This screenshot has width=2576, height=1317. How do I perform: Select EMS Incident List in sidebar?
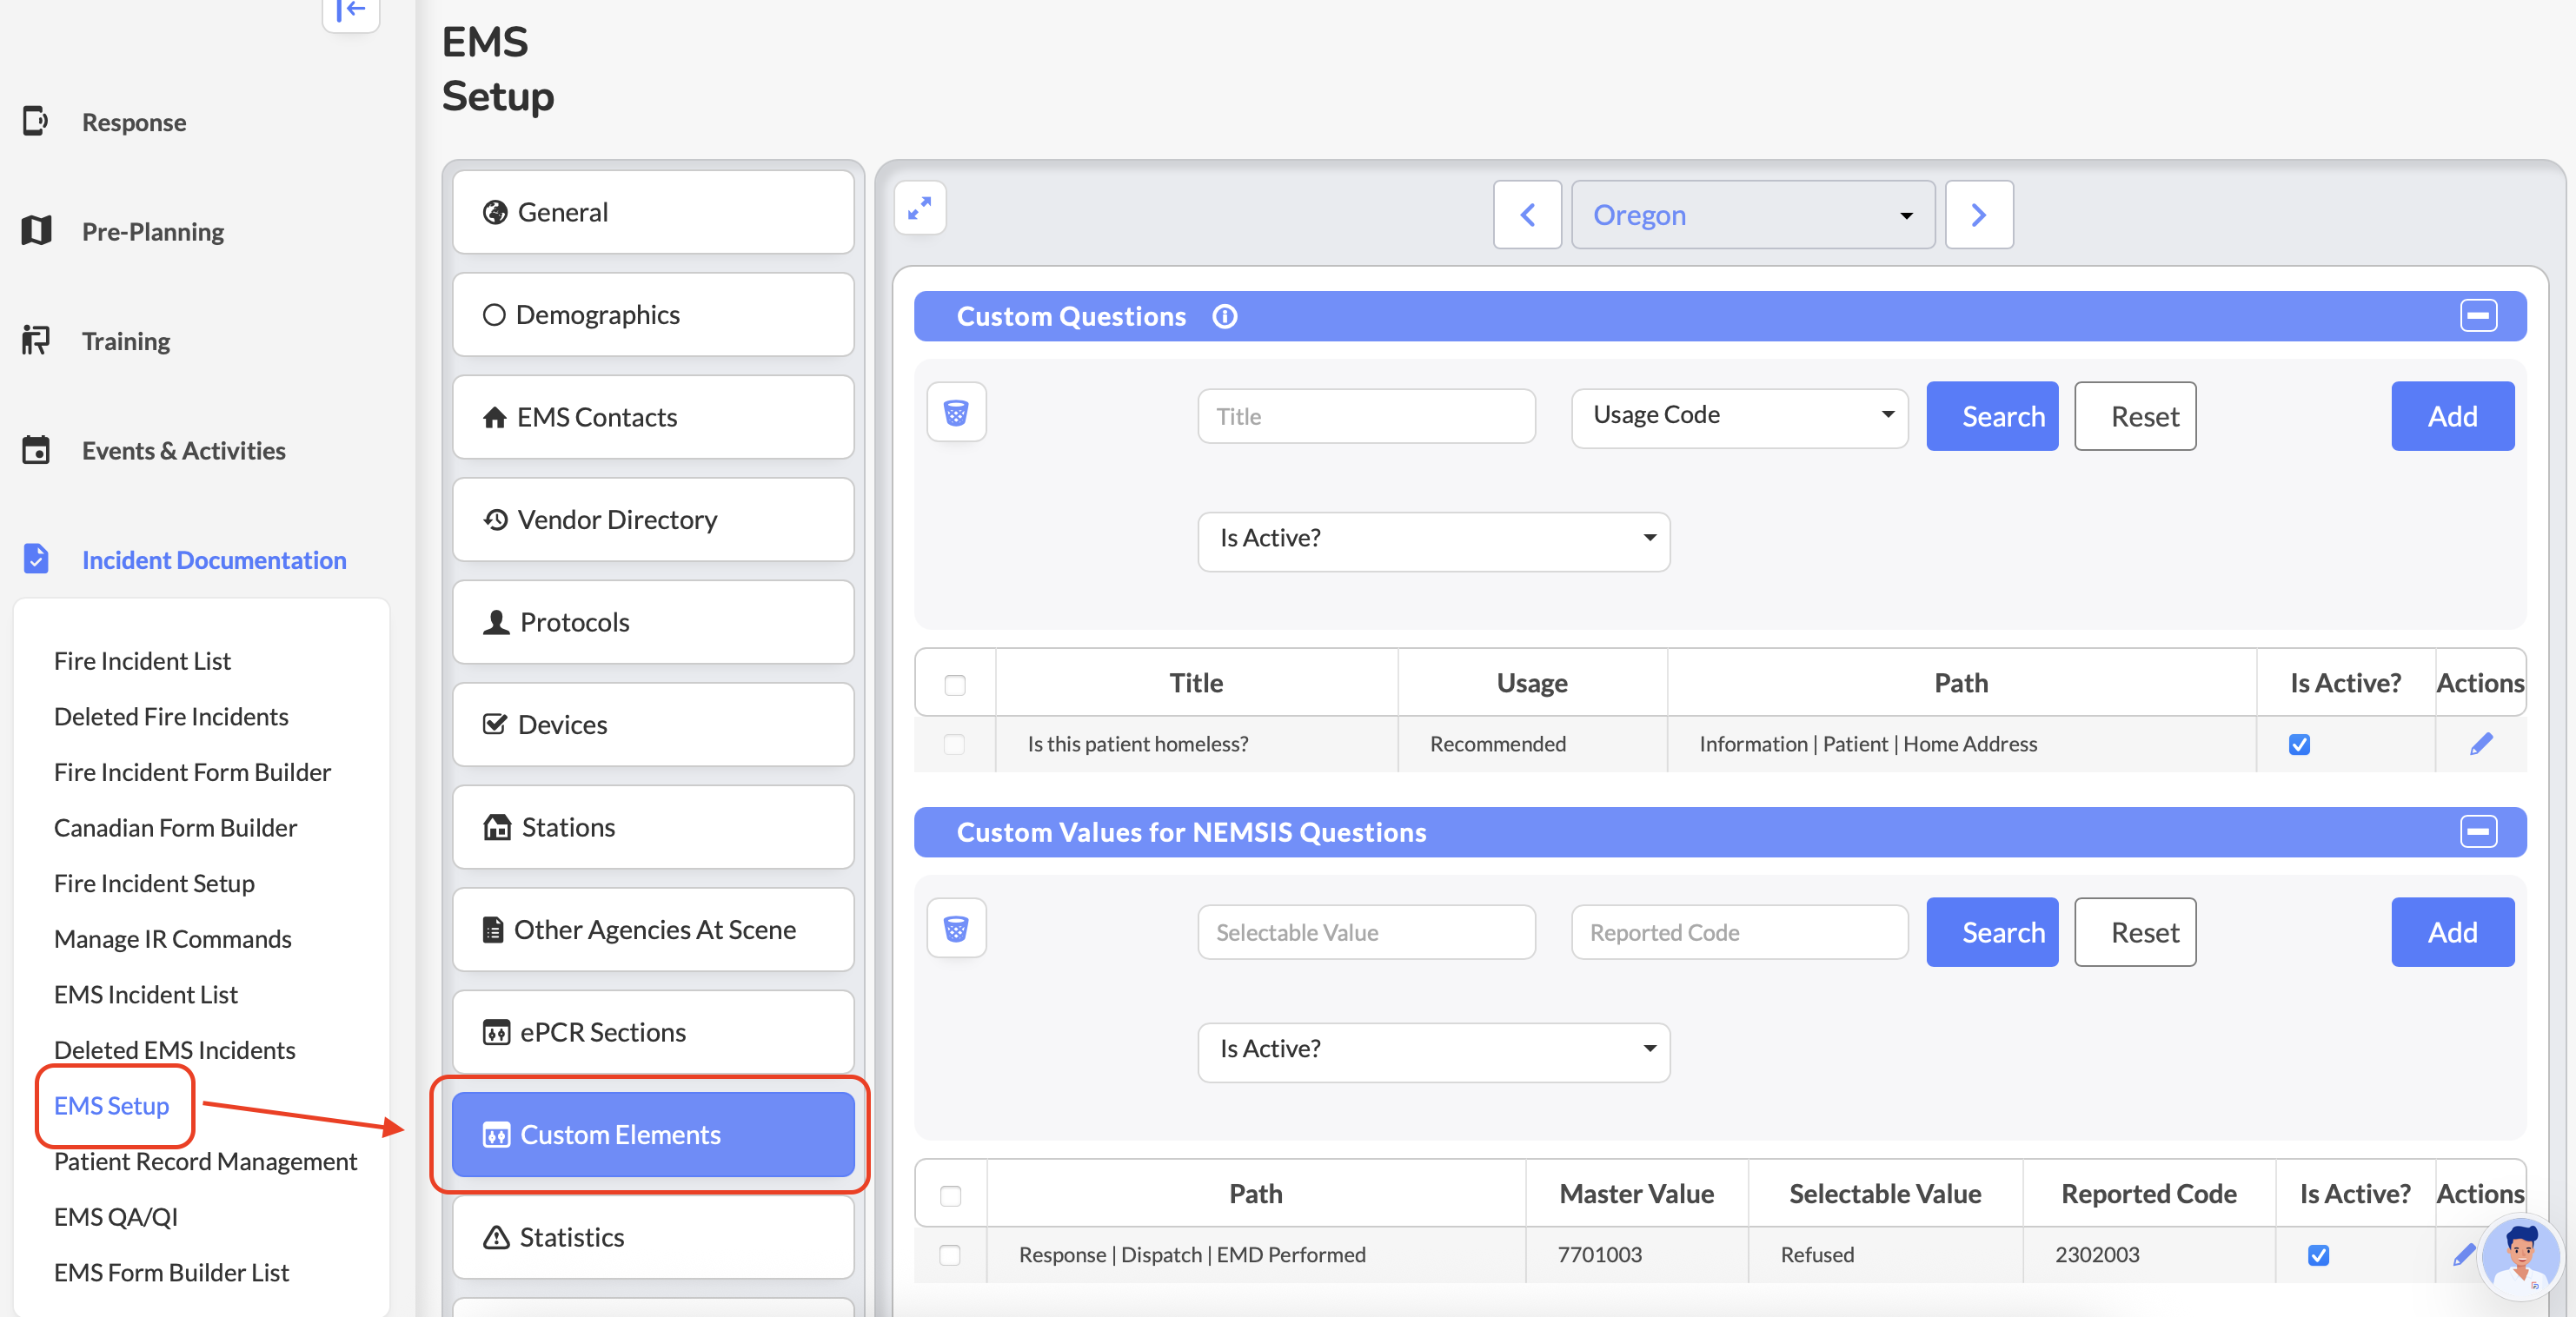(146, 994)
